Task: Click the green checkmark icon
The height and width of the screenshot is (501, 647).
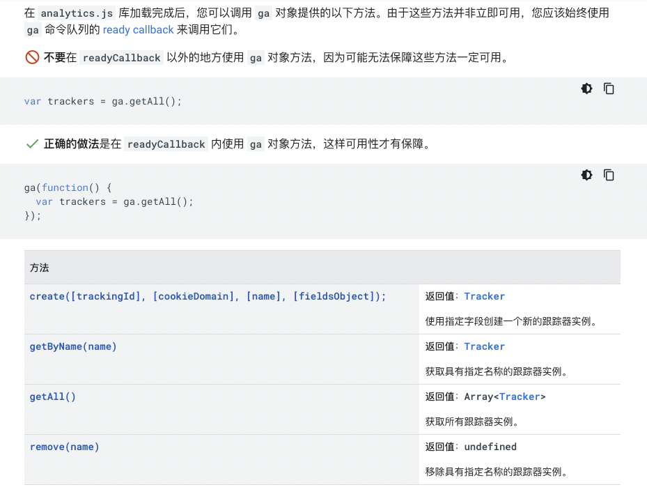Action: tap(32, 144)
